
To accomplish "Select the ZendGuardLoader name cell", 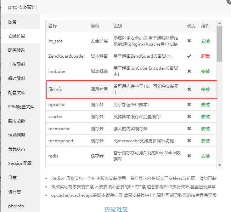I will [67, 56].
